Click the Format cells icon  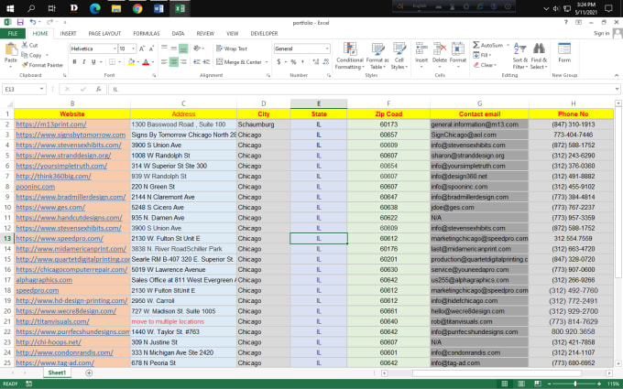tap(458, 49)
